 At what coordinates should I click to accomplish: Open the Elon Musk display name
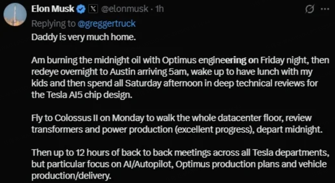(53, 9)
